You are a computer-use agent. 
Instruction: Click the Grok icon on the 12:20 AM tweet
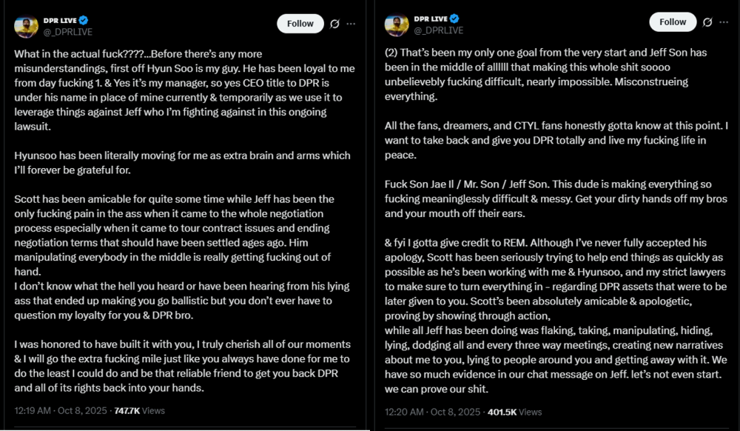point(707,22)
